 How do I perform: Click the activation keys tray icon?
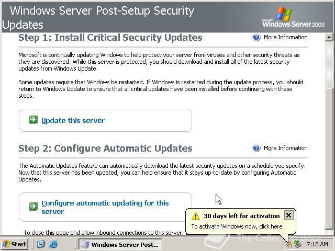pyautogui.click(x=289, y=244)
